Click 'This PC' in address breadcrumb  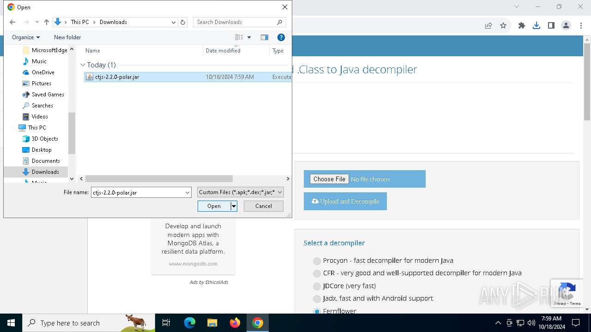click(x=80, y=22)
